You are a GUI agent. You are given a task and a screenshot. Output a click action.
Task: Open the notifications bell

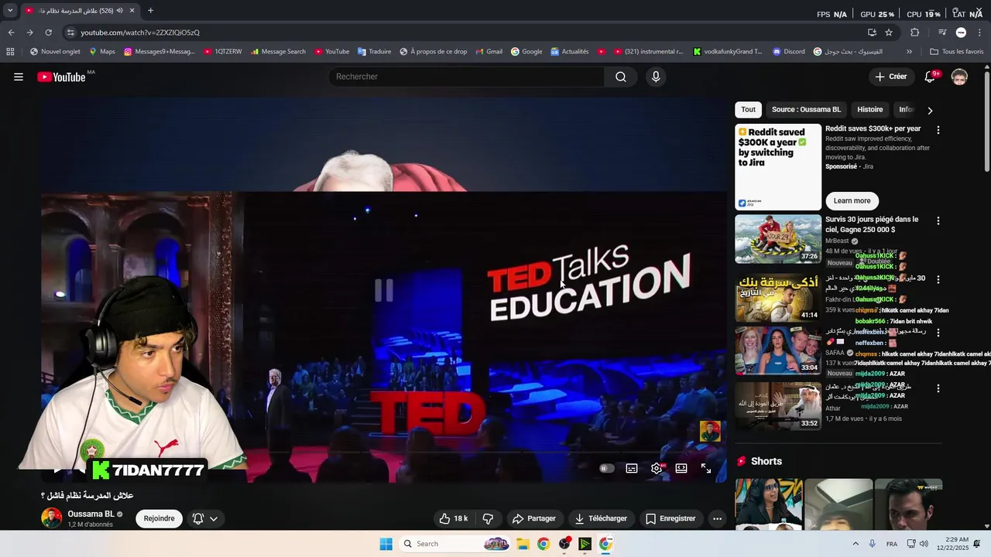pos(931,77)
